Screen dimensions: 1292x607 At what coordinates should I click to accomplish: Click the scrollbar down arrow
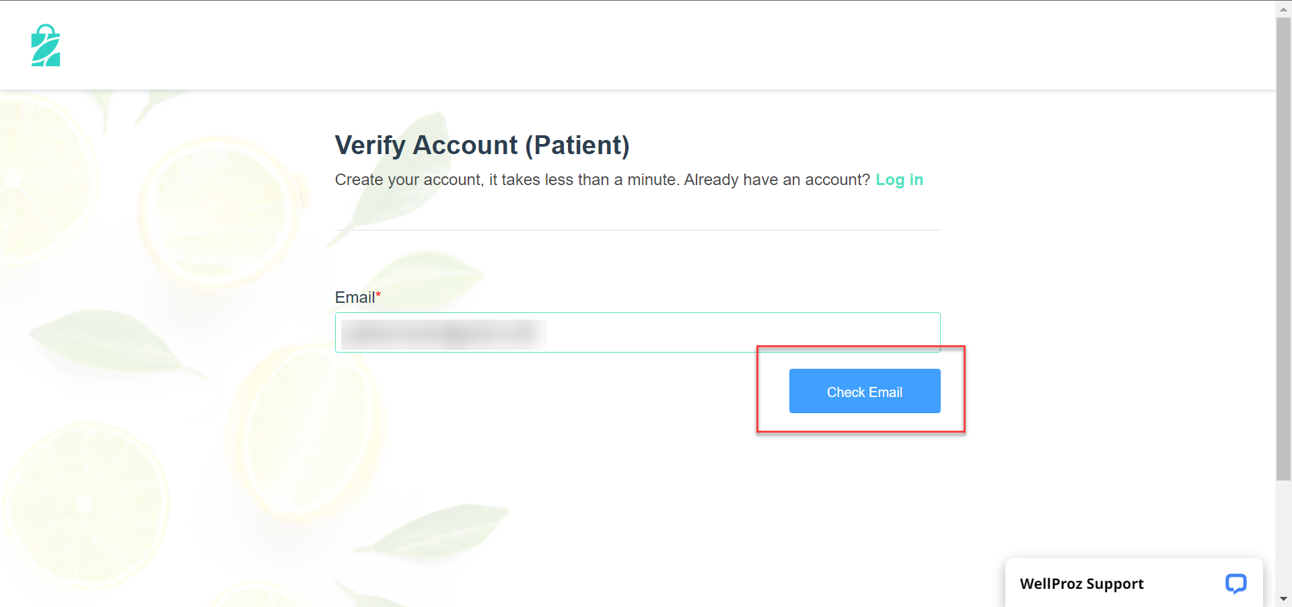coord(1283,599)
